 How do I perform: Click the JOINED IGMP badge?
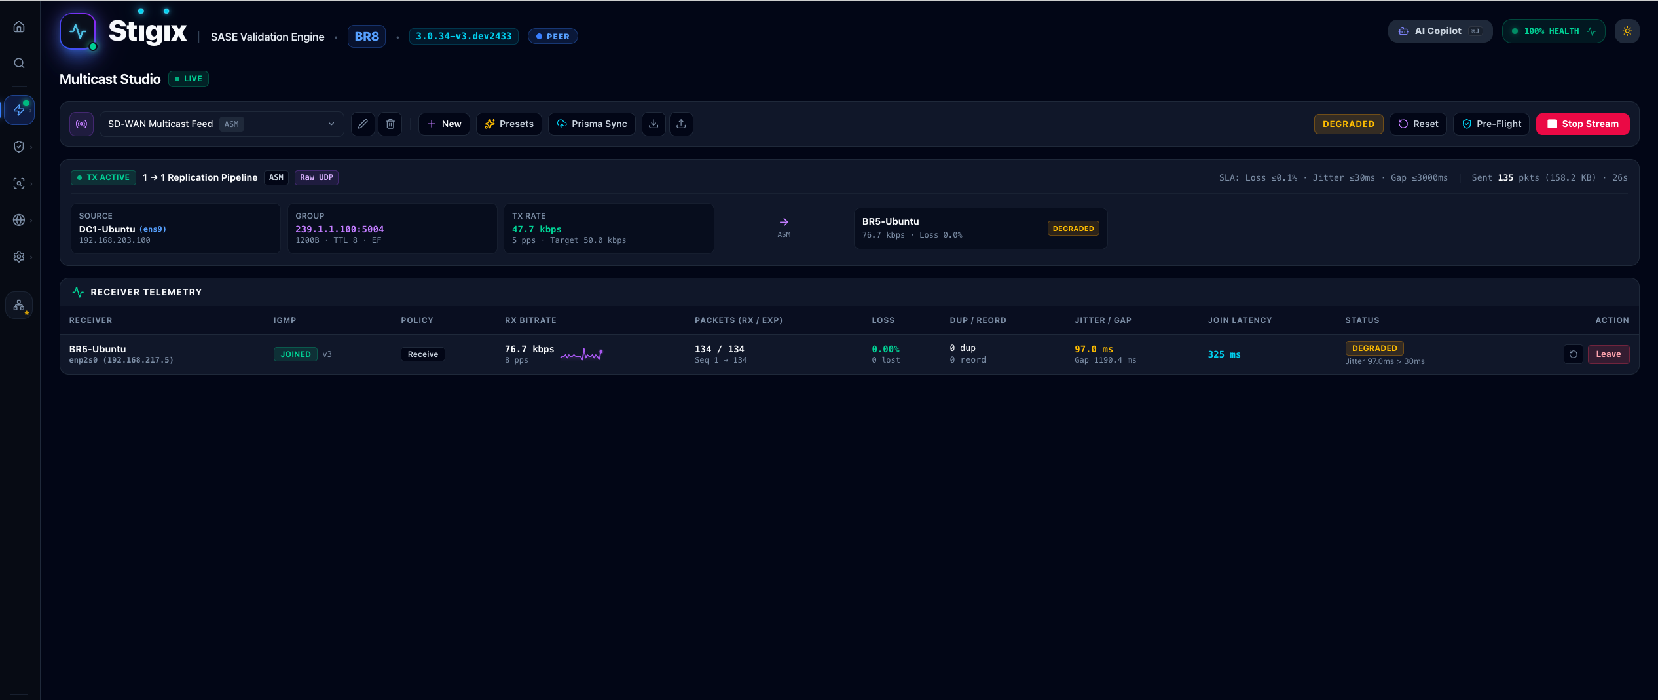click(x=295, y=354)
